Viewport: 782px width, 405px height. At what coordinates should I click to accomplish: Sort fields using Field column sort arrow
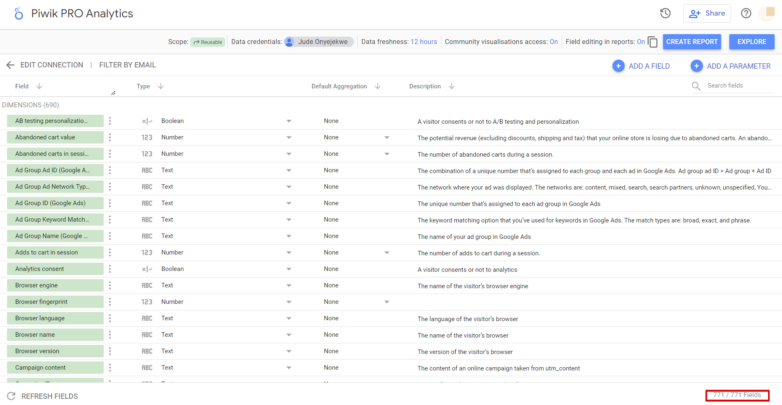click(x=39, y=86)
